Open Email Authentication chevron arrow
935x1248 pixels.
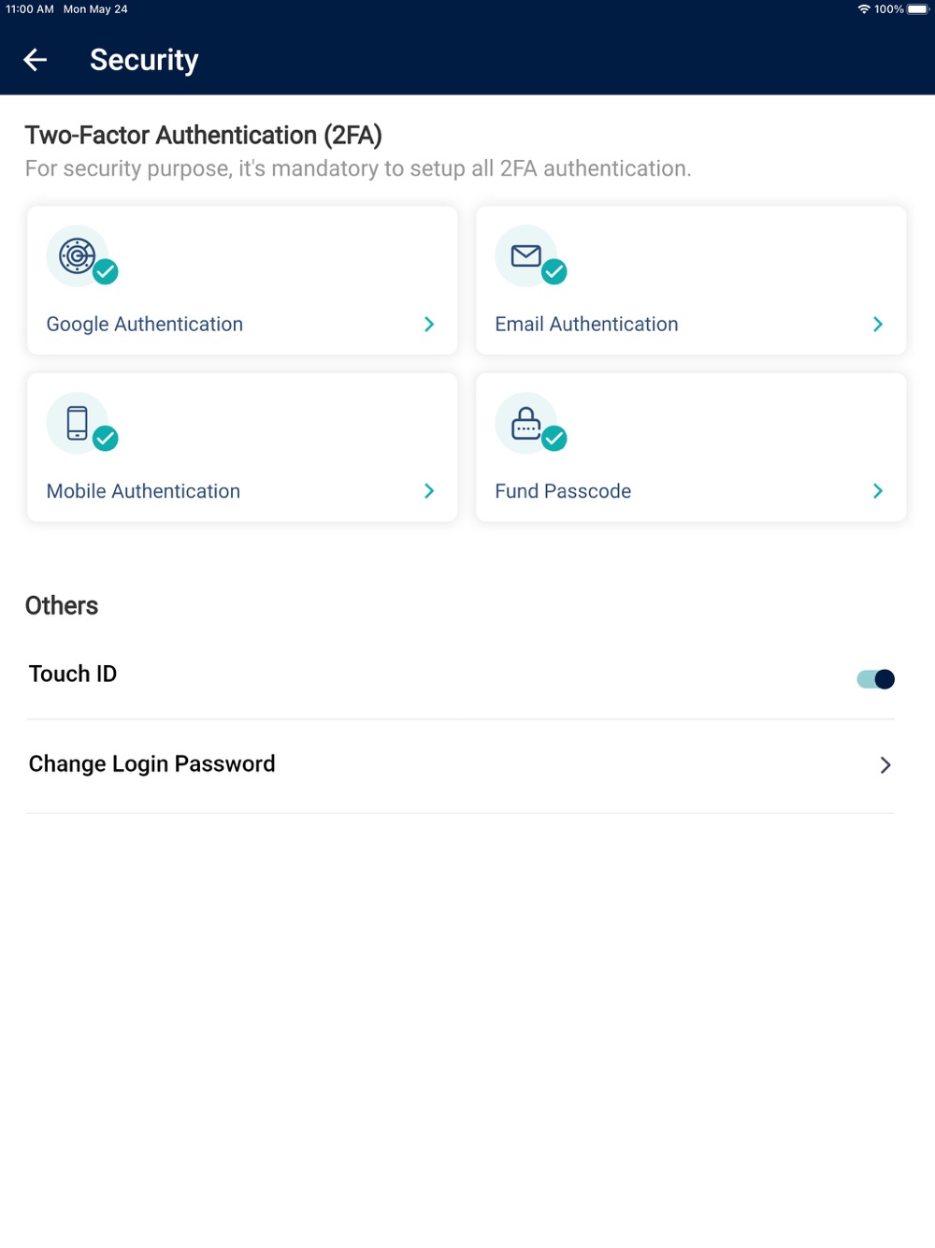pyautogui.click(x=878, y=324)
